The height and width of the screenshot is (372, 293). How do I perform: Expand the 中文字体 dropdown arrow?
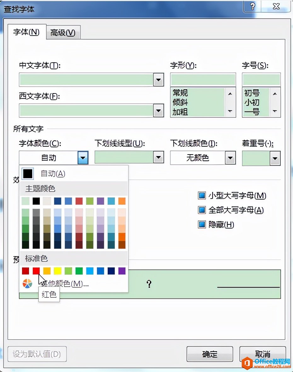(x=158, y=80)
